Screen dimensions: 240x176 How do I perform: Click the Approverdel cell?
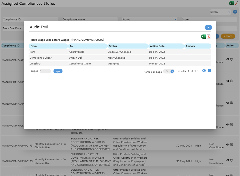[76, 52]
